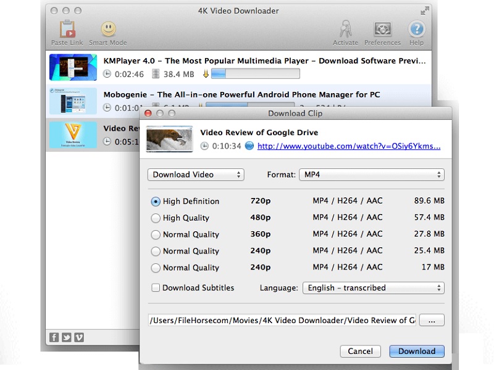
Task: Click the globe icon beside YouTube link
Action: pyautogui.click(x=249, y=146)
